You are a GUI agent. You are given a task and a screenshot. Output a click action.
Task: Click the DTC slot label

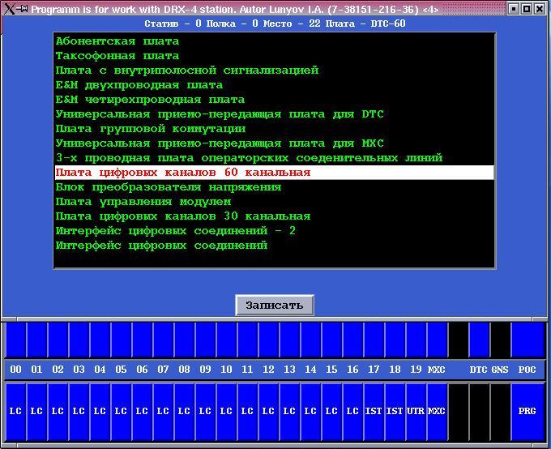click(479, 370)
